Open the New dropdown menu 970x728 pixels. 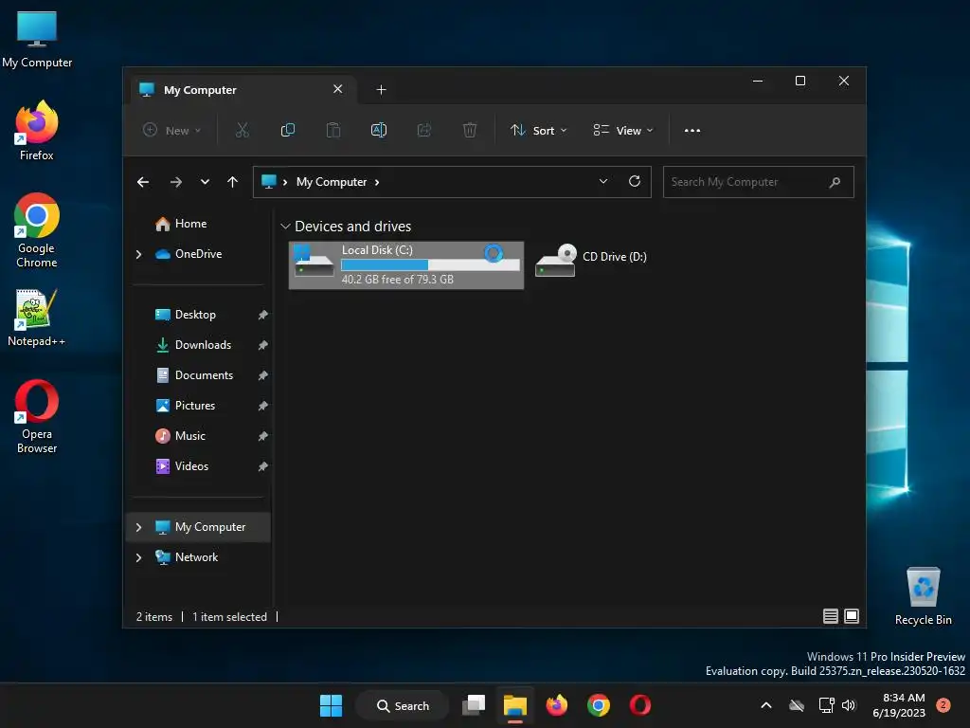click(x=172, y=131)
